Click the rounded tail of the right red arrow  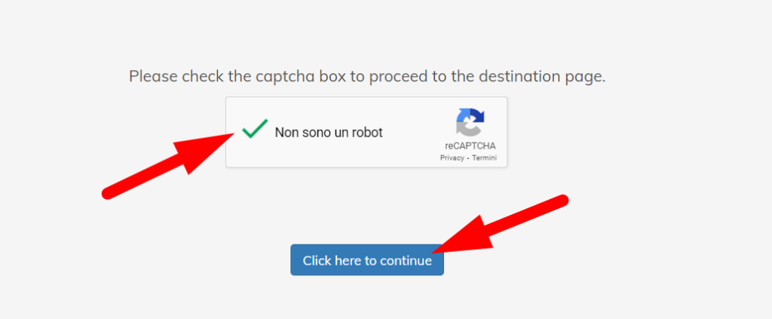click(x=561, y=201)
